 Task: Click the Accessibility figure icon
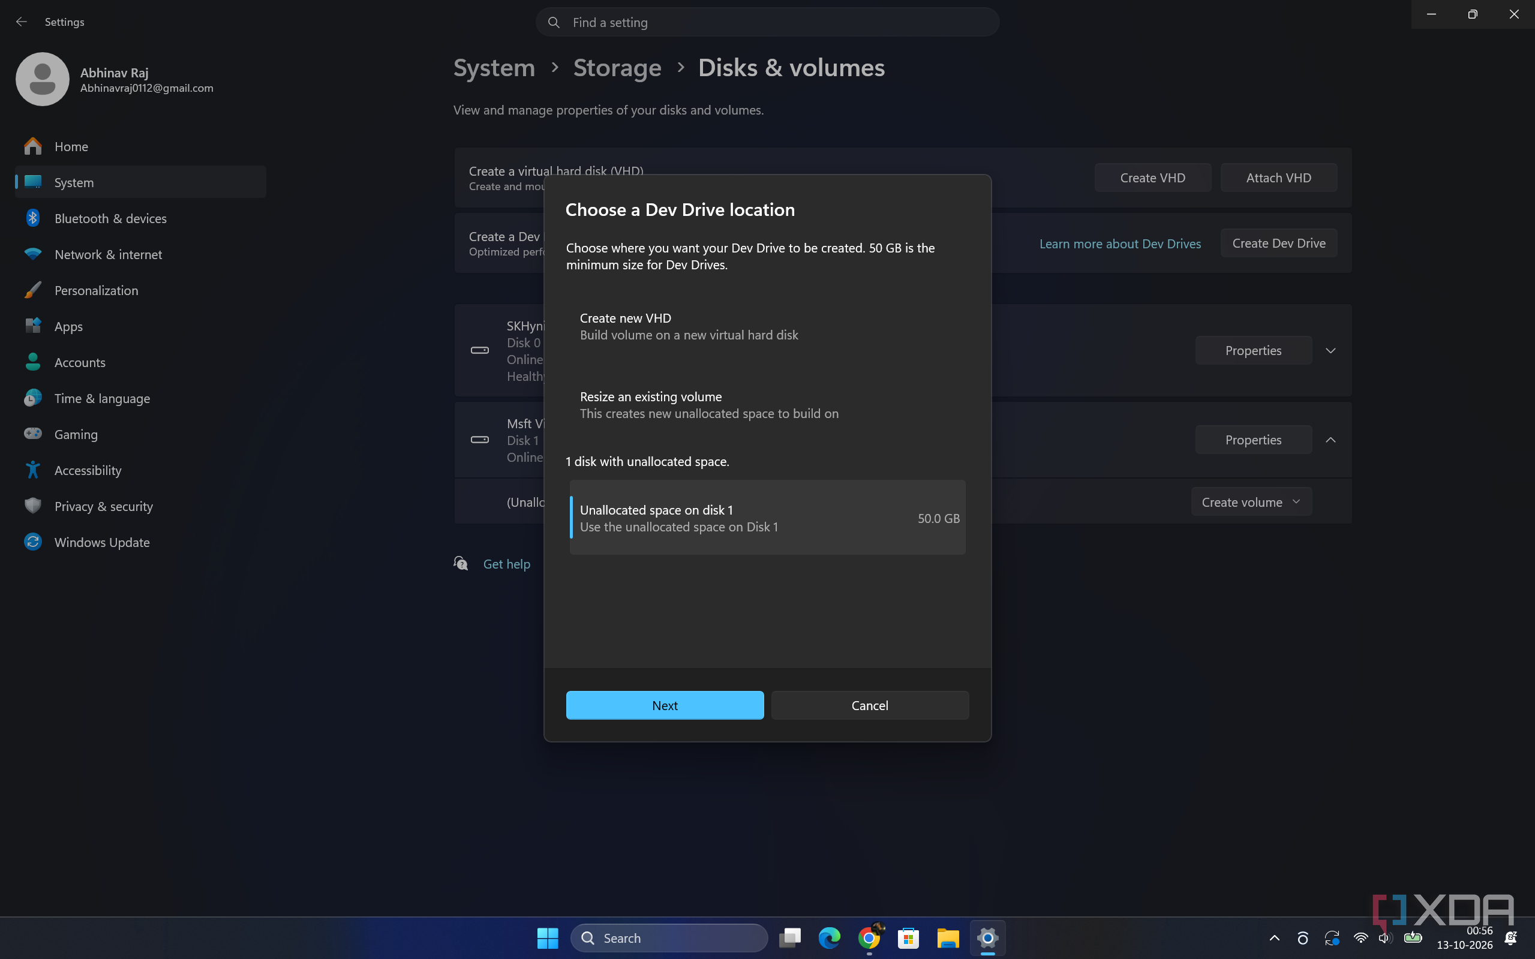(32, 470)
